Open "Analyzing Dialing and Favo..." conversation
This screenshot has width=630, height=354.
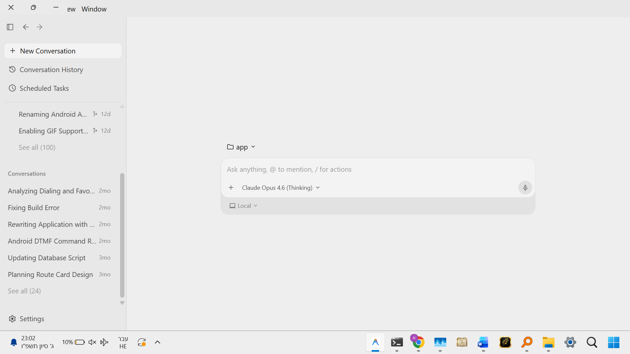[59, 191]
